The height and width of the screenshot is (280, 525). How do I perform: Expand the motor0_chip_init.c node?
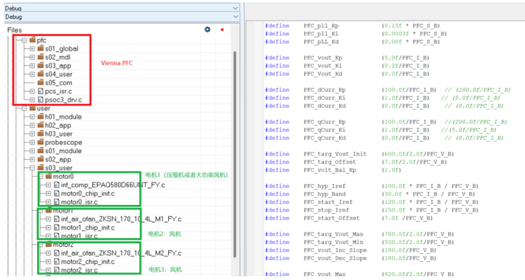point(48,194)
